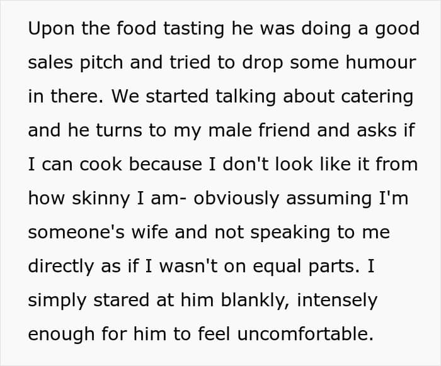441x366 pixels.
Task: Click the word "obviously" in the text
Action: click(x=236, y=199)
